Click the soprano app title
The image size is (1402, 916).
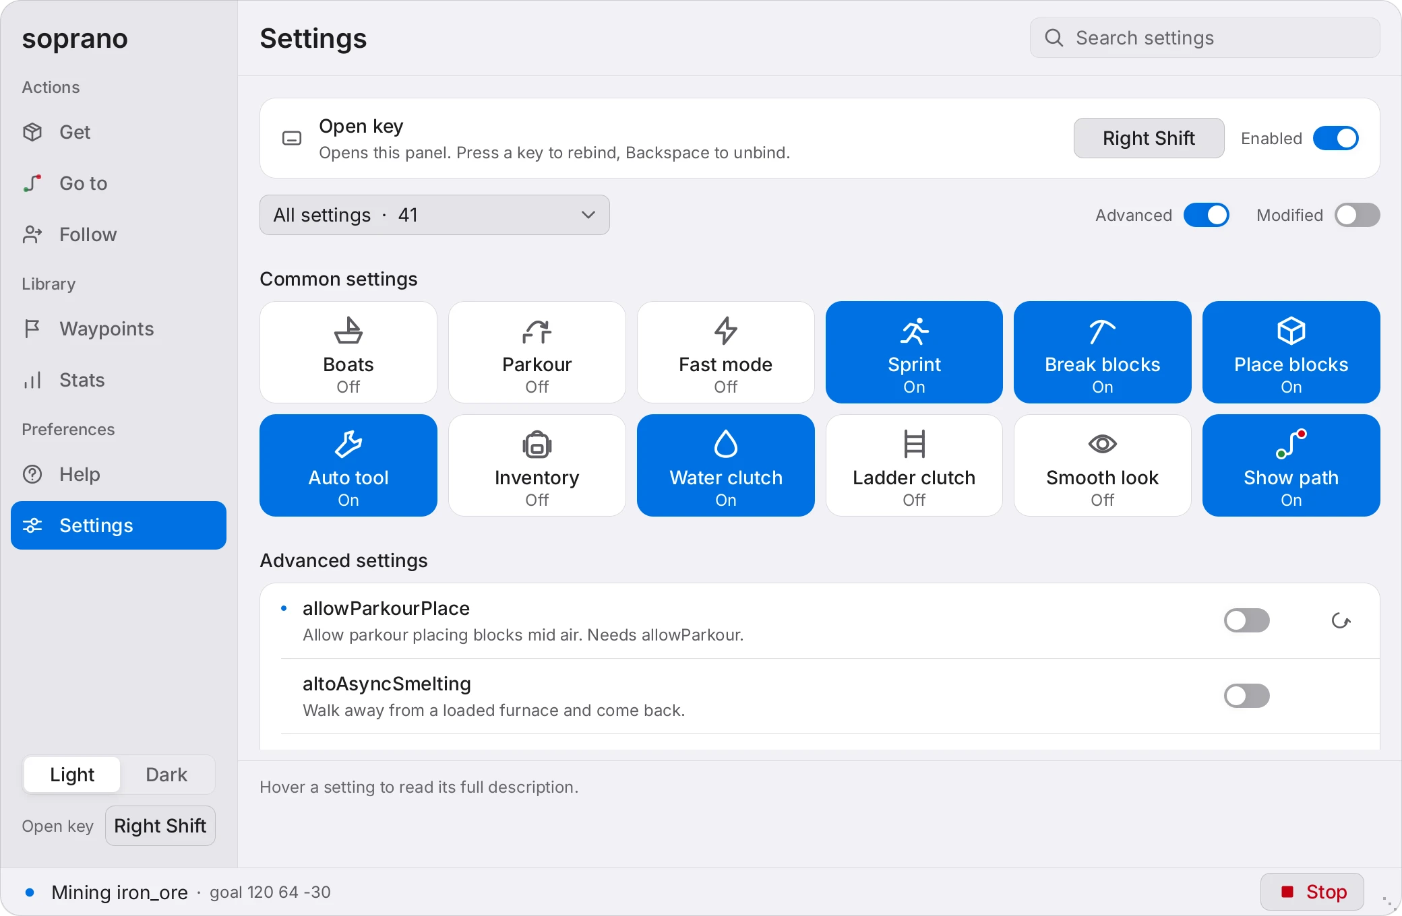click(75, 39)
